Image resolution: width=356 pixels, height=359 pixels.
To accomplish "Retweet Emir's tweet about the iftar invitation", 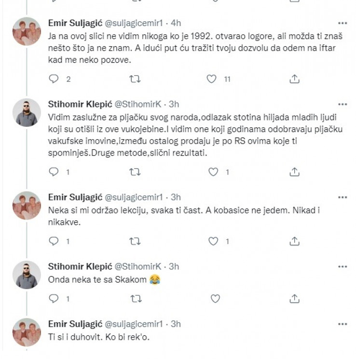I will [137, 79].
